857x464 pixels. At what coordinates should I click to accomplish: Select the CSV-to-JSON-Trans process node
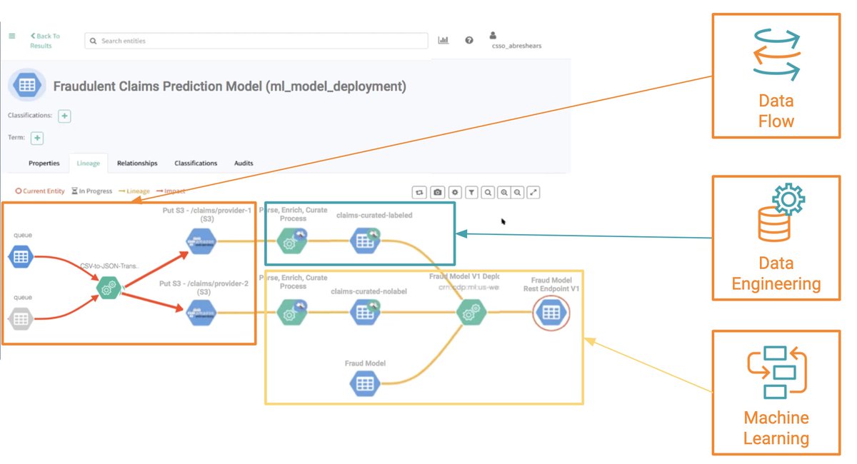point(109,288)
